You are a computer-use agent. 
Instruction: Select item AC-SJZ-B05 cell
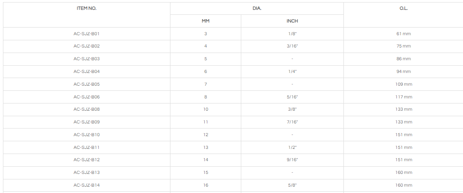tap(86, 84)
